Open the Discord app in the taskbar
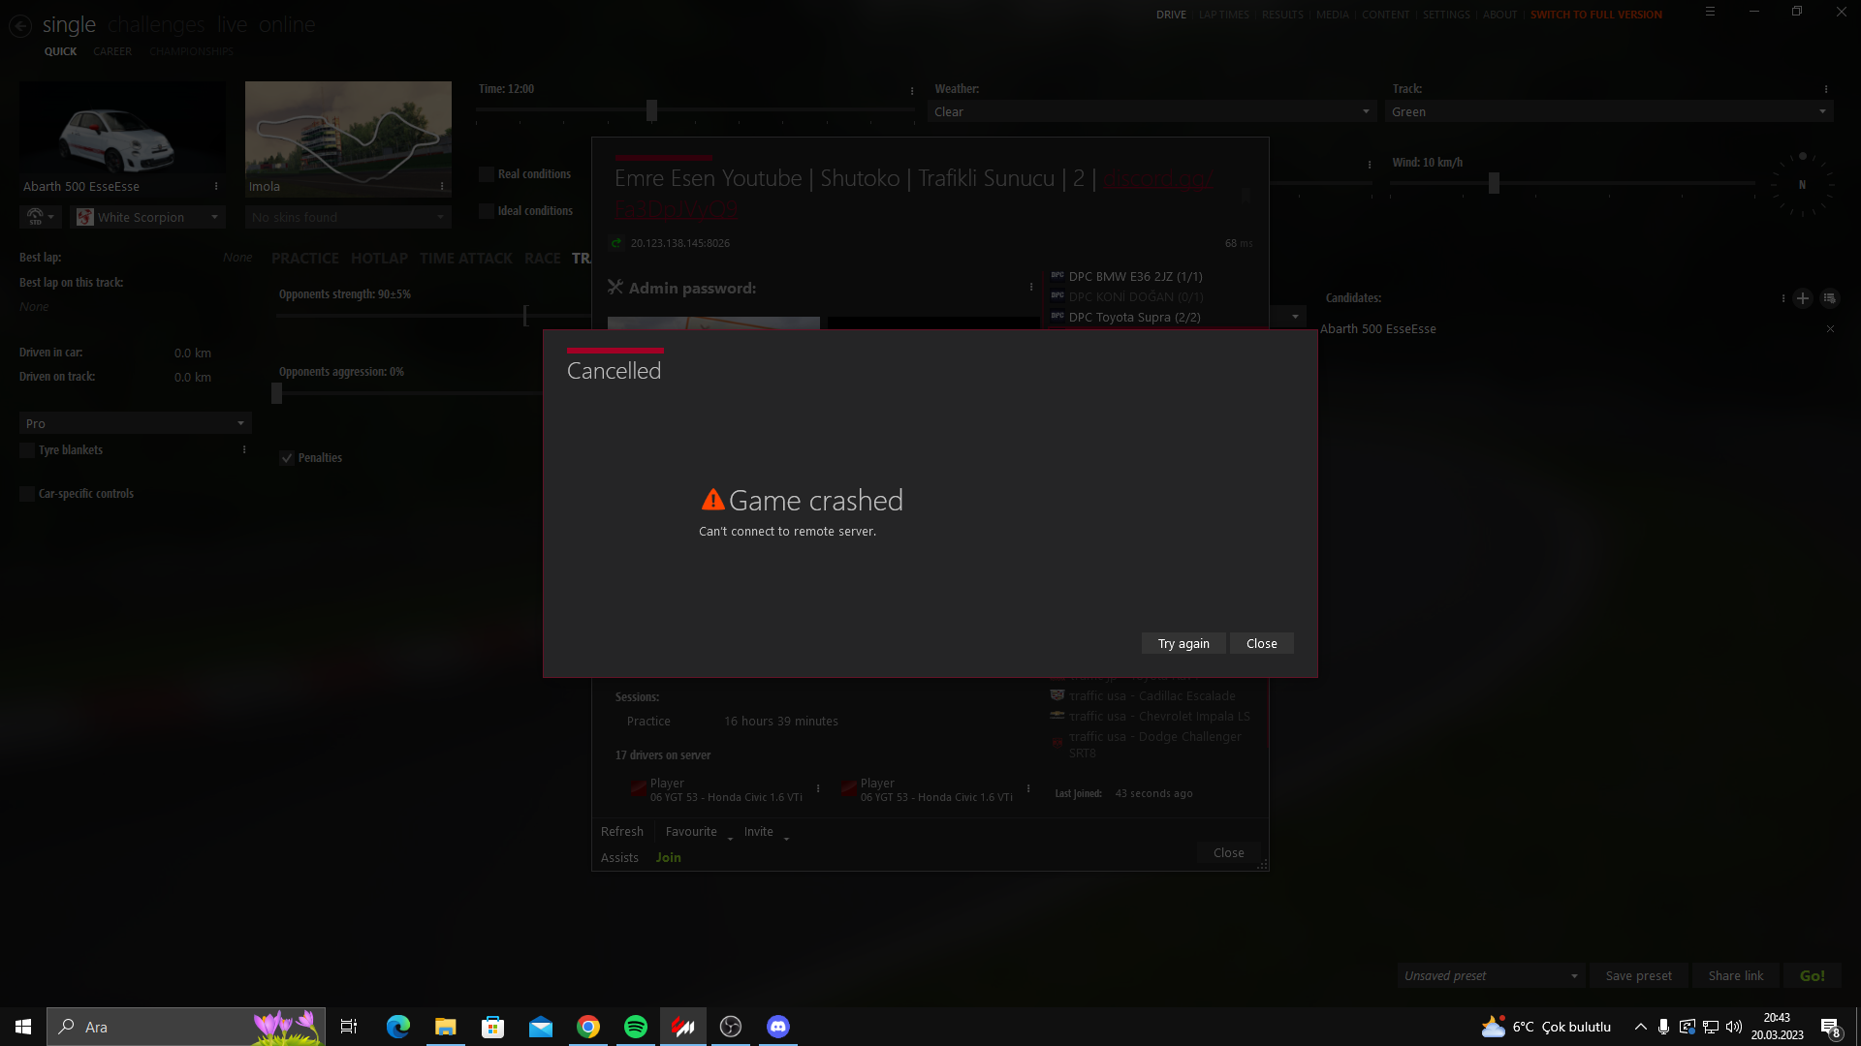The height and width of the screenshot is (1046, 1861). point(778,1027)
